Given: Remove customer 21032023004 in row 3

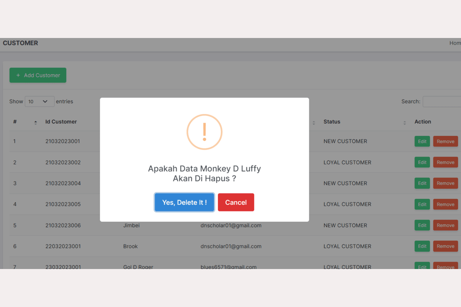Looking at the screenshot, I should 445,183.
